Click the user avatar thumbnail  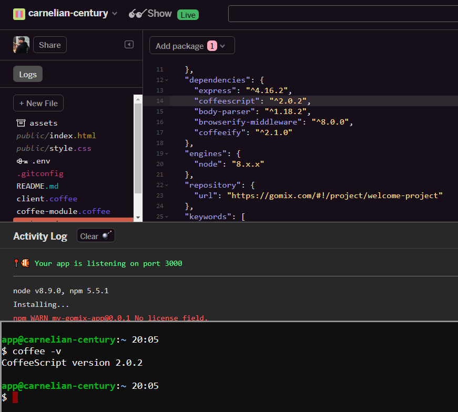point(22,45)
